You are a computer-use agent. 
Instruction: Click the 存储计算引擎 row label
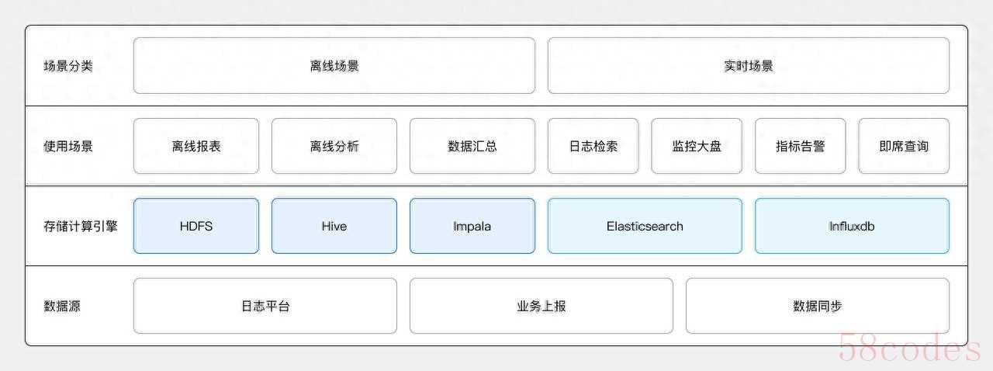click(x=81, y=227)
